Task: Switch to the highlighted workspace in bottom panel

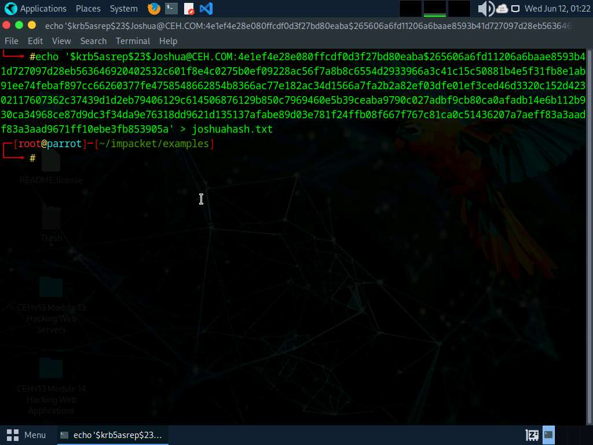Action: click(548, 435)
